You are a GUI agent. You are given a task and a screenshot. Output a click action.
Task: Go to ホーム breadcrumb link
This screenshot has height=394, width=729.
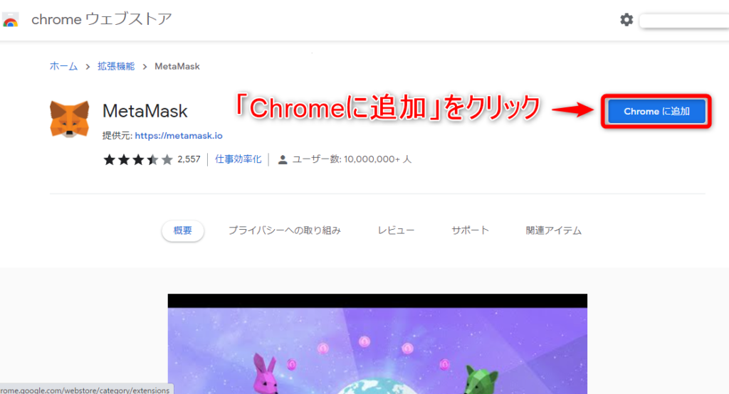pos(63,66)
